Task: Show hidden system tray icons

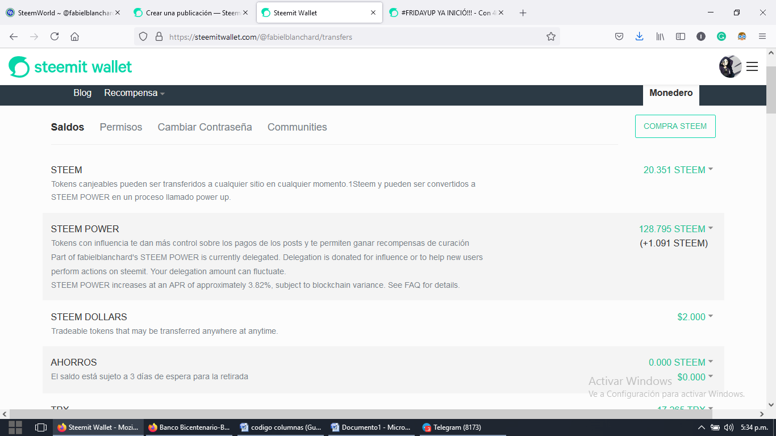Action: (701, 427)
